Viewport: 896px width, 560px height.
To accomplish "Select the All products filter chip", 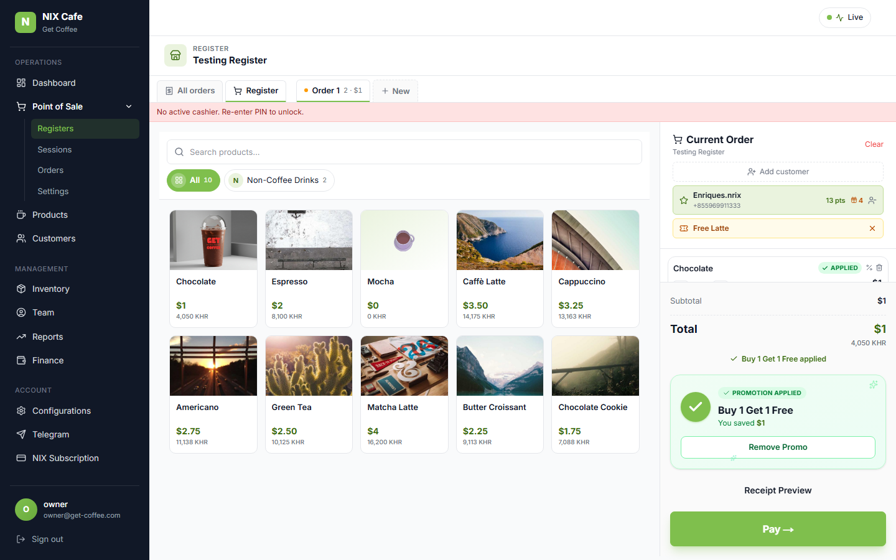I will coord(194,180).
